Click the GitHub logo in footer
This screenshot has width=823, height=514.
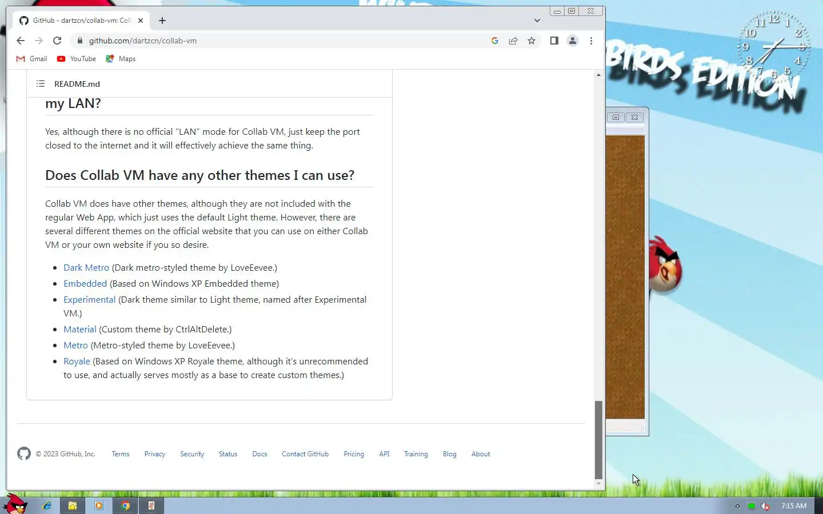[x=24, y=453]
